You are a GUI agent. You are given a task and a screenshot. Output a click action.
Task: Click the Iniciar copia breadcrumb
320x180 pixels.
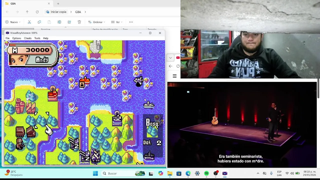(58, 12)
